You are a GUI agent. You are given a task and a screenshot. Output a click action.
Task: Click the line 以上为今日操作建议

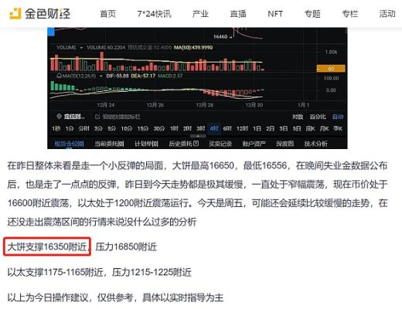(48, 297)
